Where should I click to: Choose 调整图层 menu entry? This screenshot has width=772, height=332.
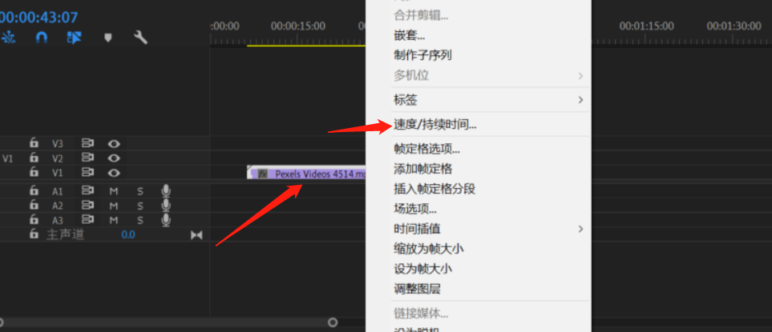[417, 289]
